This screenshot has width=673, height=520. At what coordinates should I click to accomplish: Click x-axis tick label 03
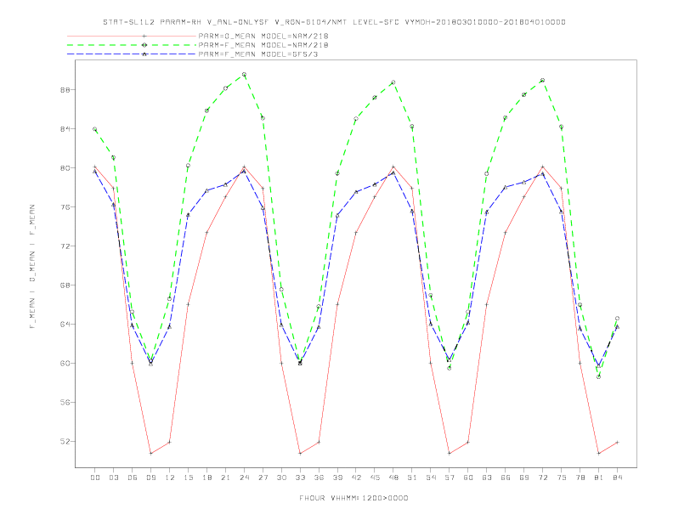tap(113, 478)
